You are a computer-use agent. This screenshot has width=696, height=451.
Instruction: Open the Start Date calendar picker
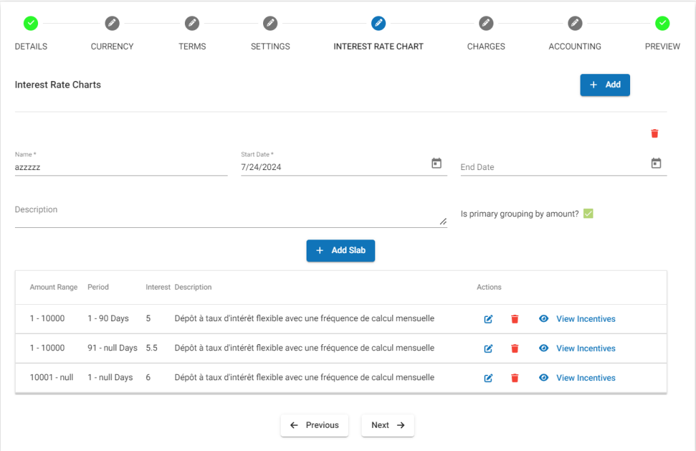pos(436,163)
